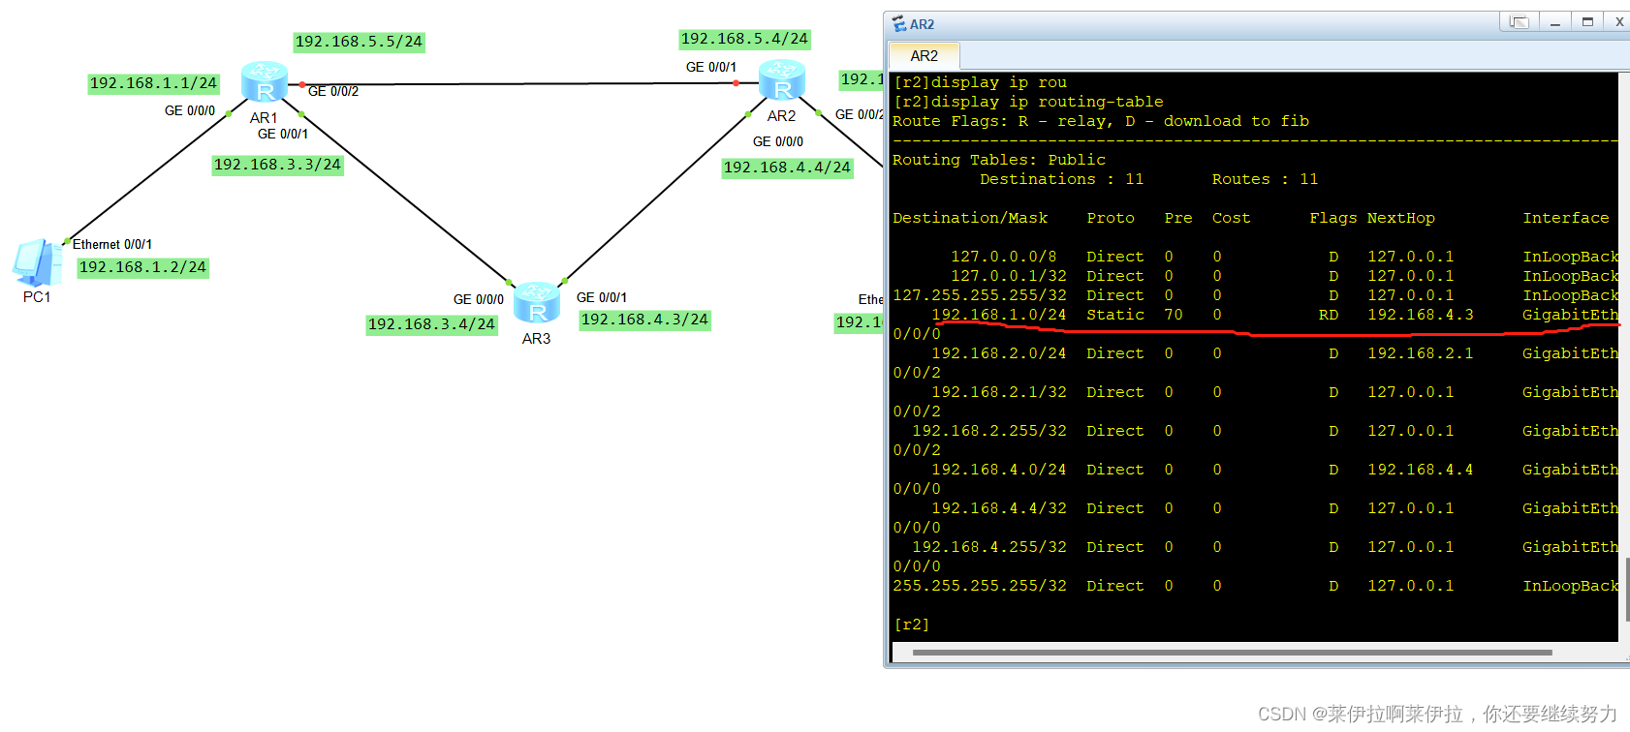Click the 192.168.2.0/24 route destination
This screenshot has width=1630, height=732.
click(x=998, y=353)
